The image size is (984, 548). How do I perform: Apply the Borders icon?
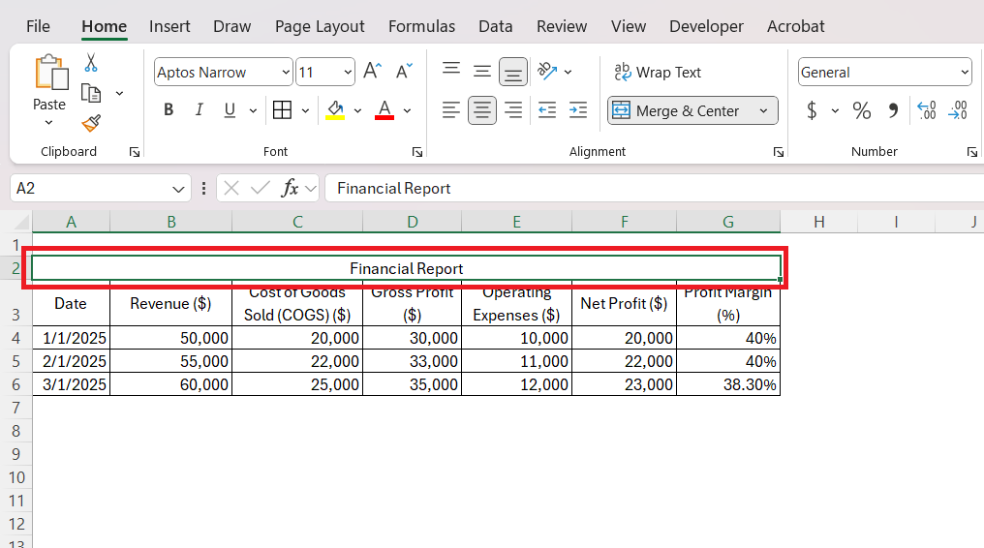(x=283, y=110)
